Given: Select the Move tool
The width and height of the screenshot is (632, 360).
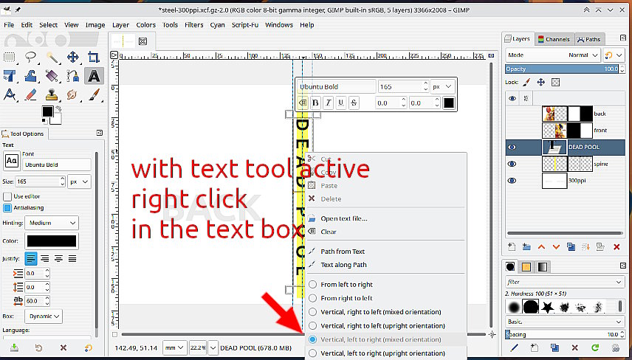Looking at the screenshot, I should click(x=73, y=58).
